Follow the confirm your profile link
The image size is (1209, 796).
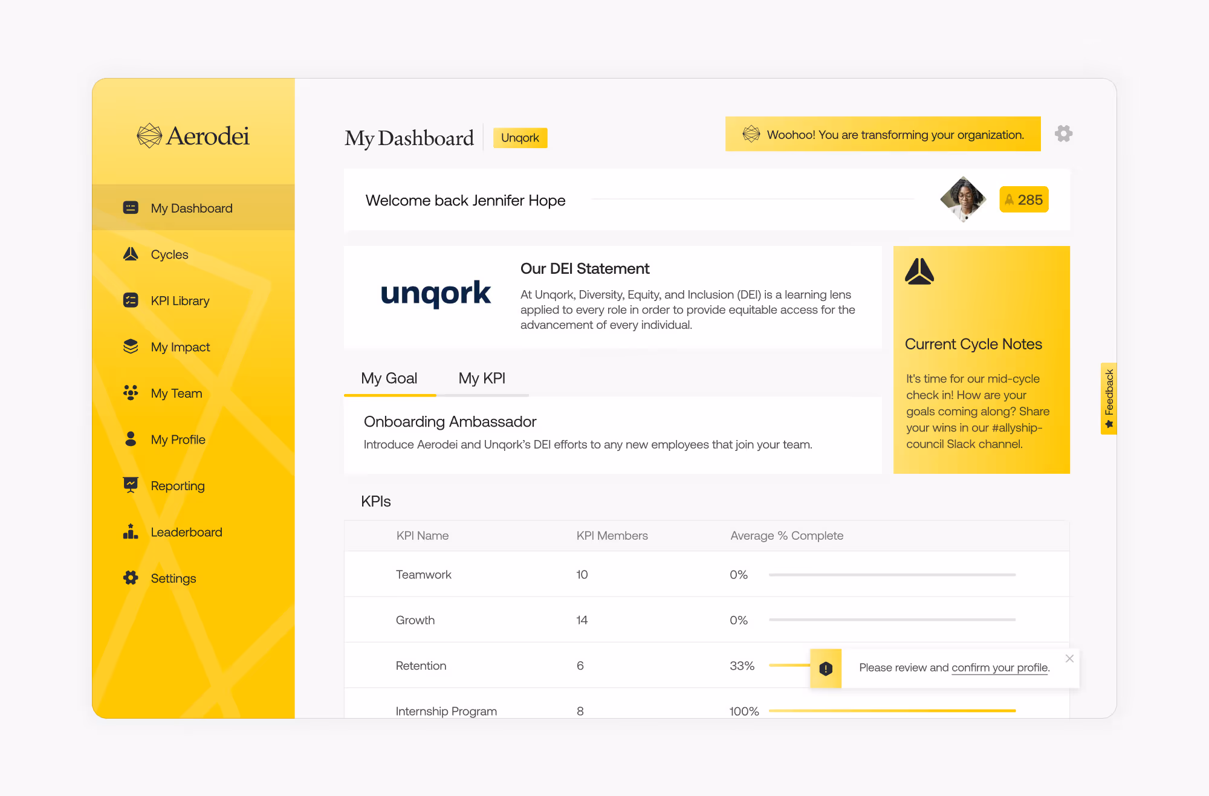click(x=1000, y=667)
